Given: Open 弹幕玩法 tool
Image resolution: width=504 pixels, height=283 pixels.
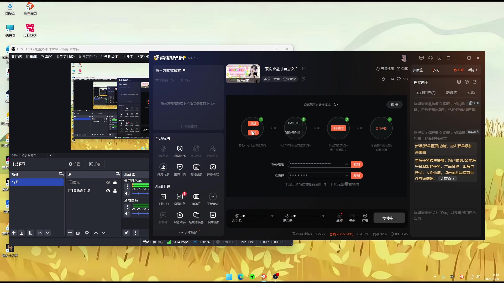Looking at the screenshot, I should click(x=163, y=170).
